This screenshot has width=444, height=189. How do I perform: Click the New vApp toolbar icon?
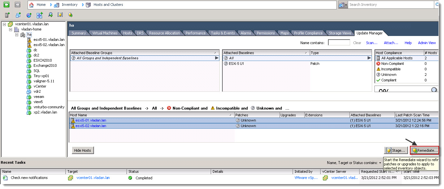[x=40, y=15]
